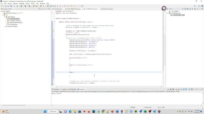This screenshot has height=114, width=204.
Task: Open the Debug configurations dropdown arrow
Action: pos(19,6)
